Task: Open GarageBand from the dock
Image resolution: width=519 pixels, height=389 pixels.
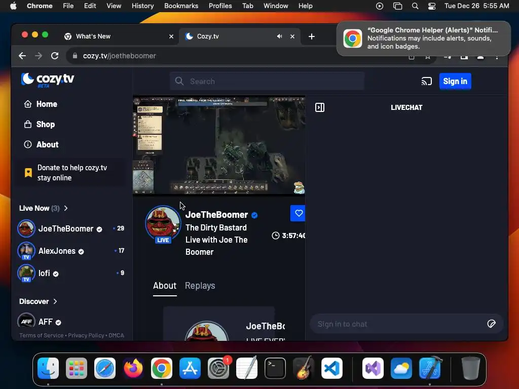Action: [304, 368]
